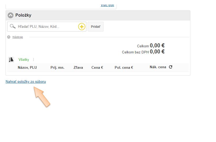Click the sort order icon
This screenshot has height=142, width=216.
pyautogui.click(x=11, y=60)
